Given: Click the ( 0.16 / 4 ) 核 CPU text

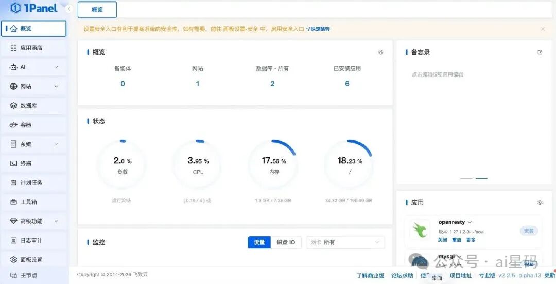Looking at the screenshot, I should click(x=197, y=200).
